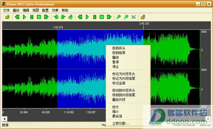This screenshot has width=213, height=129.
Task: Open the 文件 menu
Action: (6, 10)
